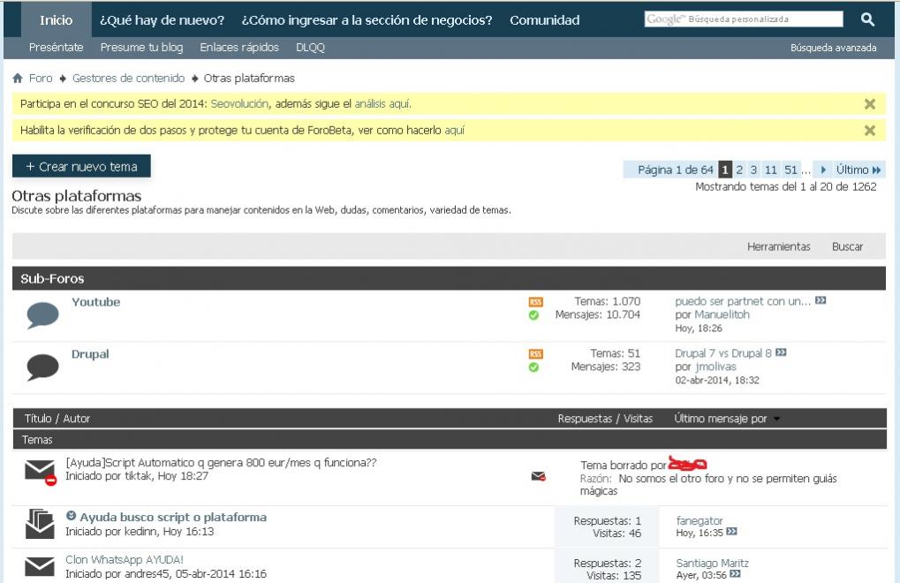Select the Inicio navigation tab
The width and height of the screenshot is (900, 583).
click(x=56, y=19)
